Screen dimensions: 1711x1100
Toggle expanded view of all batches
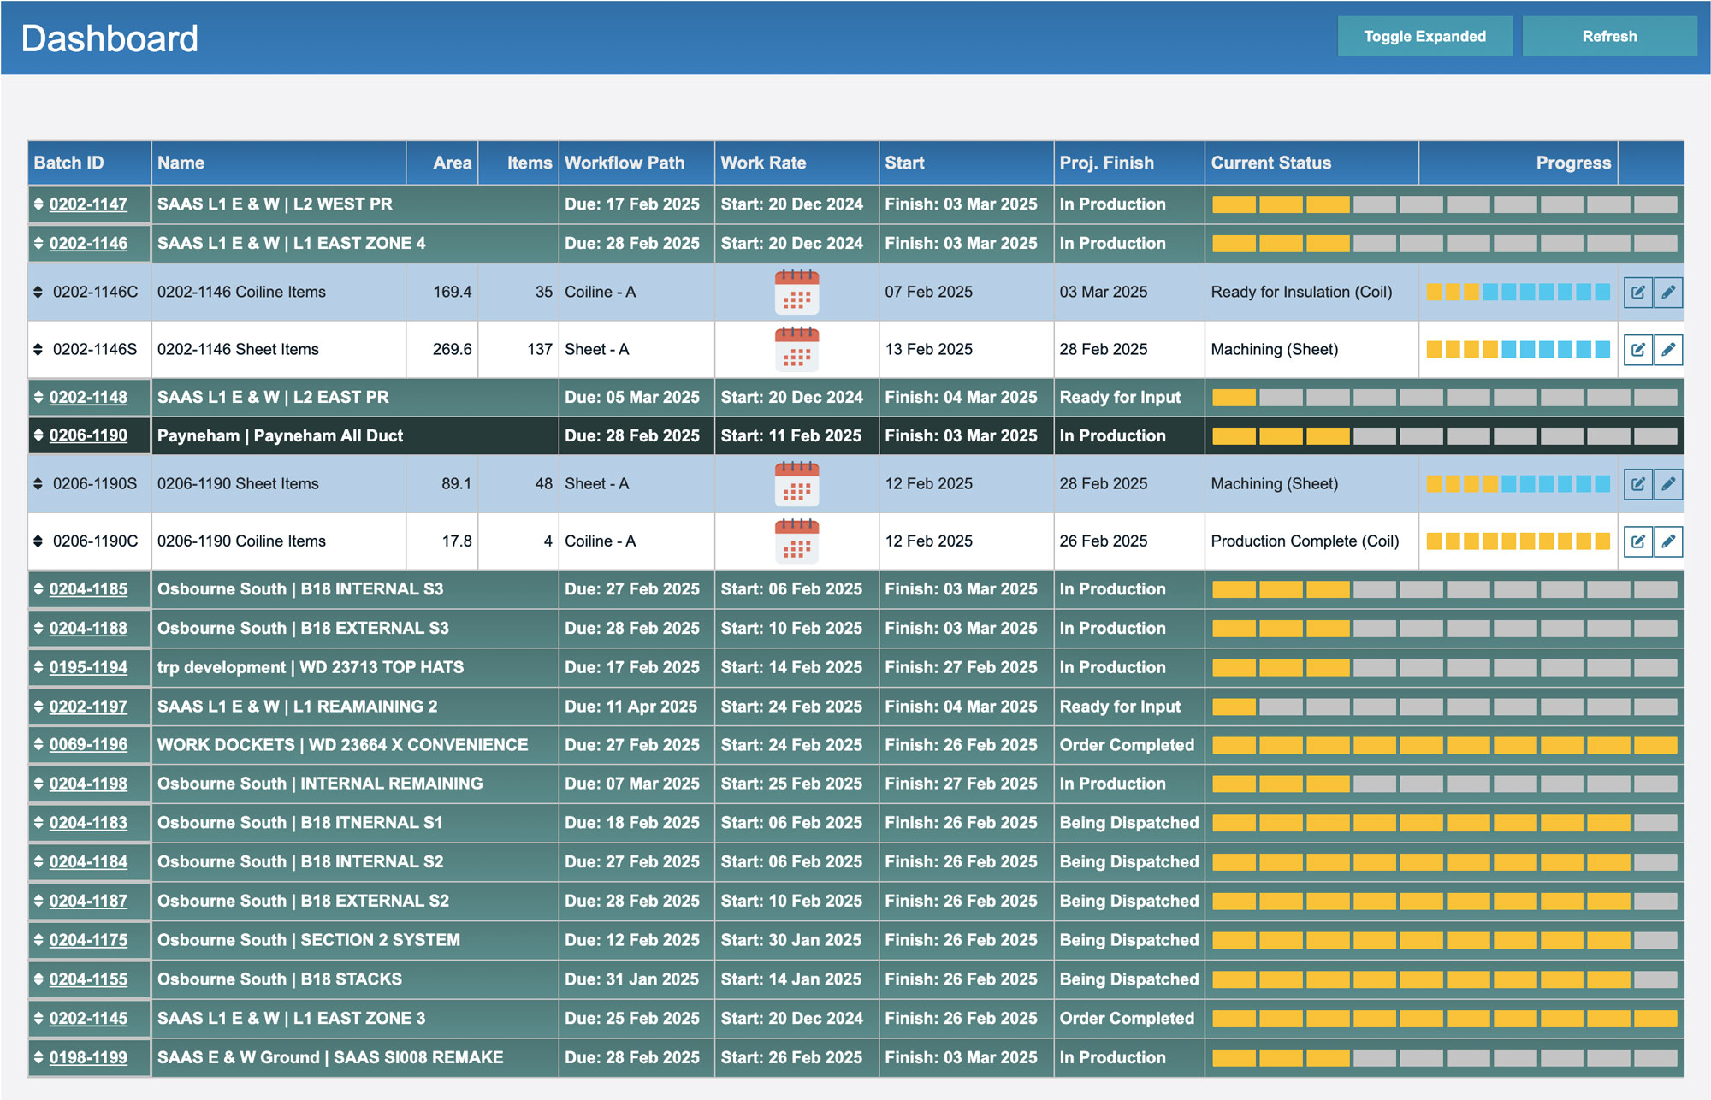1424,37
